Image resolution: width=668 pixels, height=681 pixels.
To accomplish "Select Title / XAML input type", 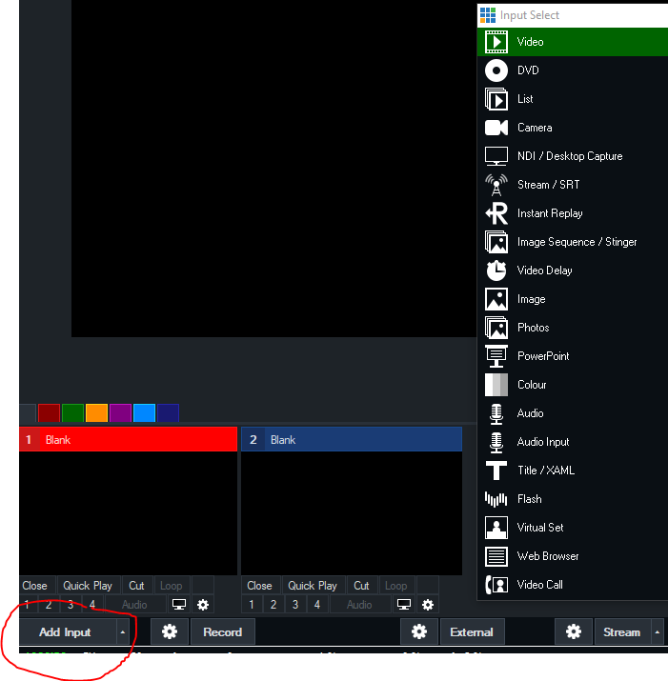I will point(545,471).
